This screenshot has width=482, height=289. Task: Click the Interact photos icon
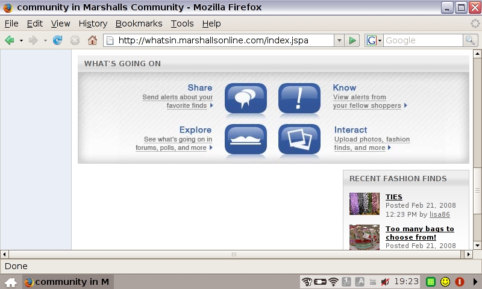click(x=299, y=139)
